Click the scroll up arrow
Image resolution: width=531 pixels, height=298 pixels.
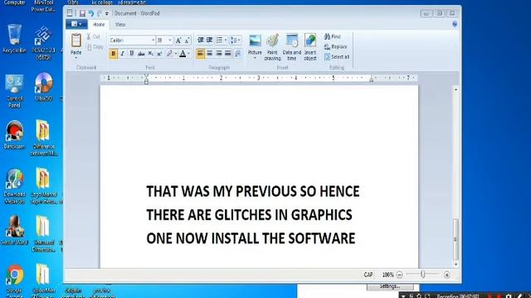point(455,89)
